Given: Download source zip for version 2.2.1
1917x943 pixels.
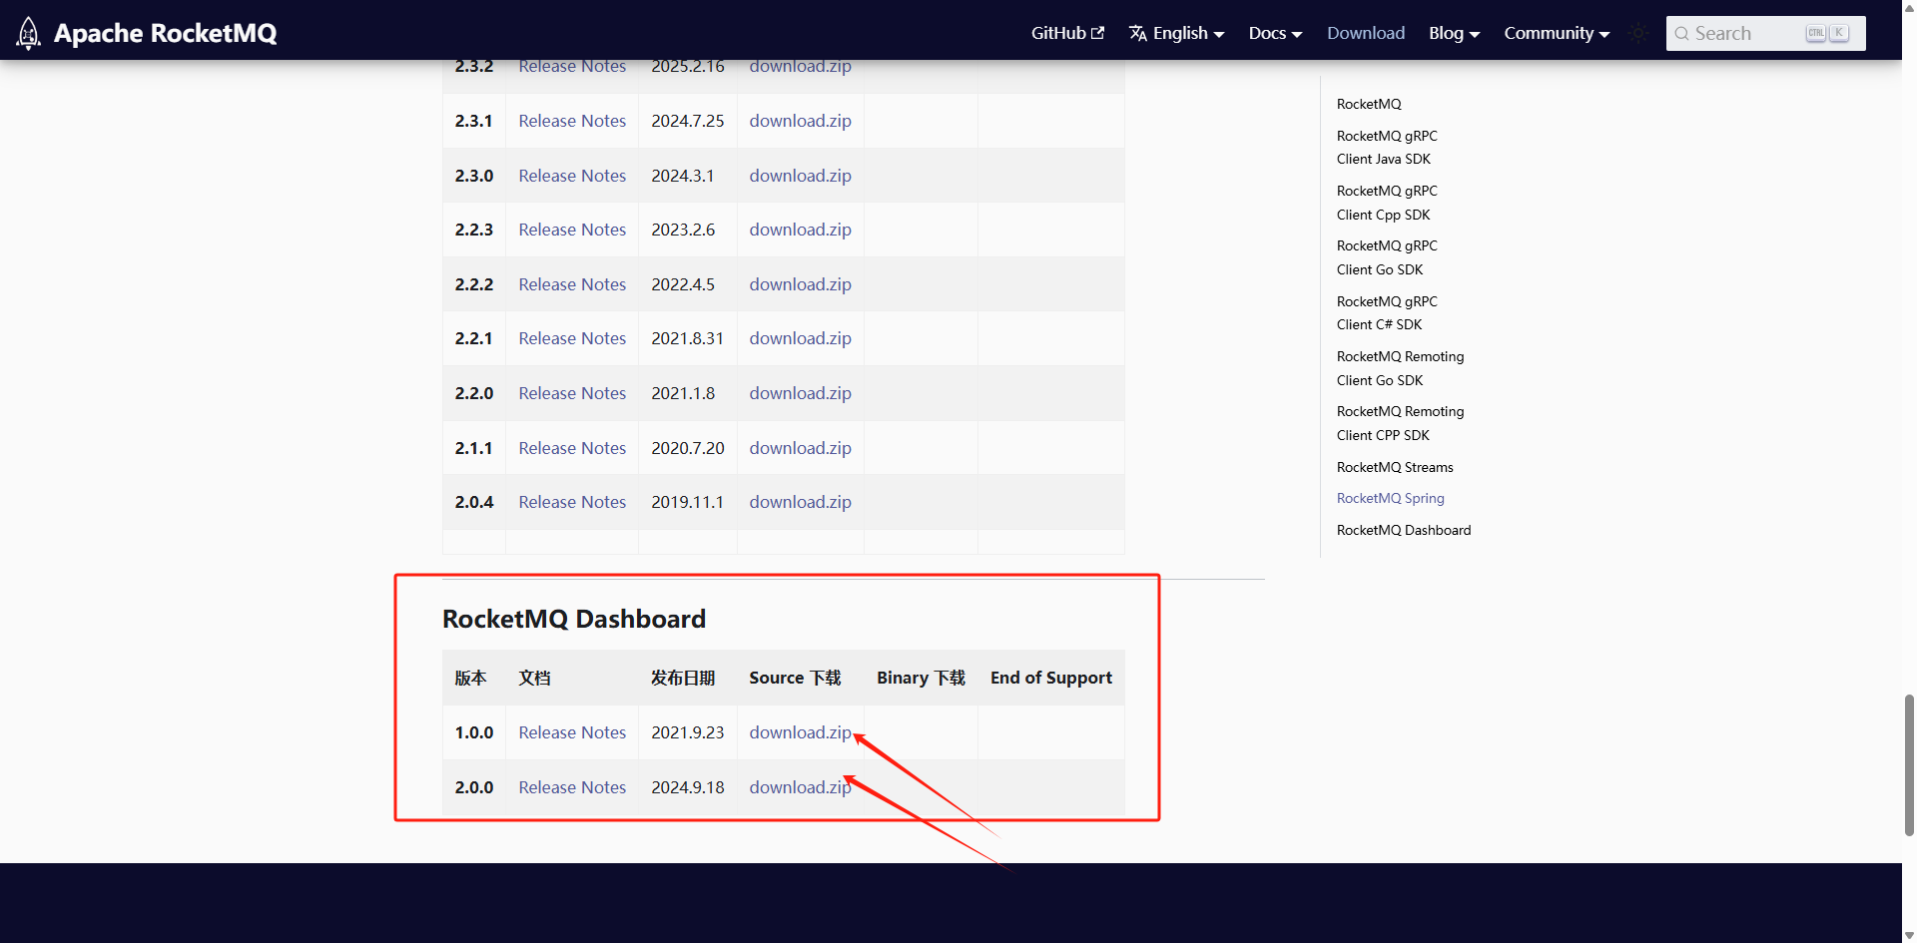Looking at the screenshot, I should coord(800,338).
